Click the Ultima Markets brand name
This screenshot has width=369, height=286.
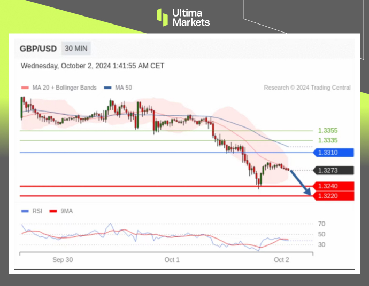pos(190,18)
